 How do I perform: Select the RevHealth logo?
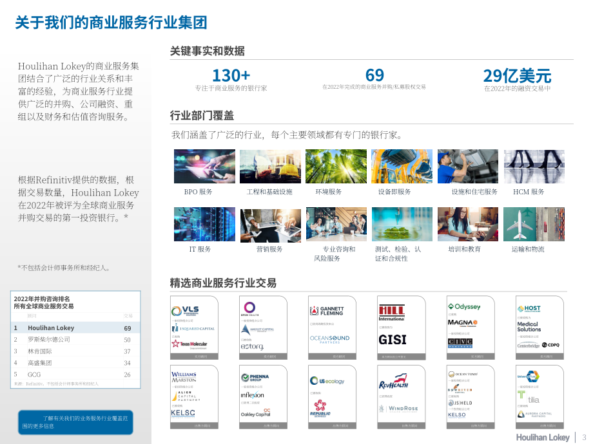pos(394,382)
